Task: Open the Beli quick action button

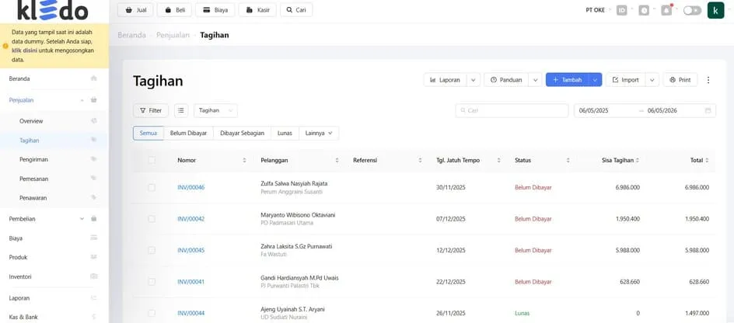Action: pyautogui.click(x=174, y=10)
